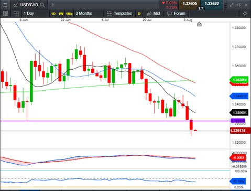251x191 pixels.
Task: Open the hamburger main menu
Action: [x=5, y=5]
